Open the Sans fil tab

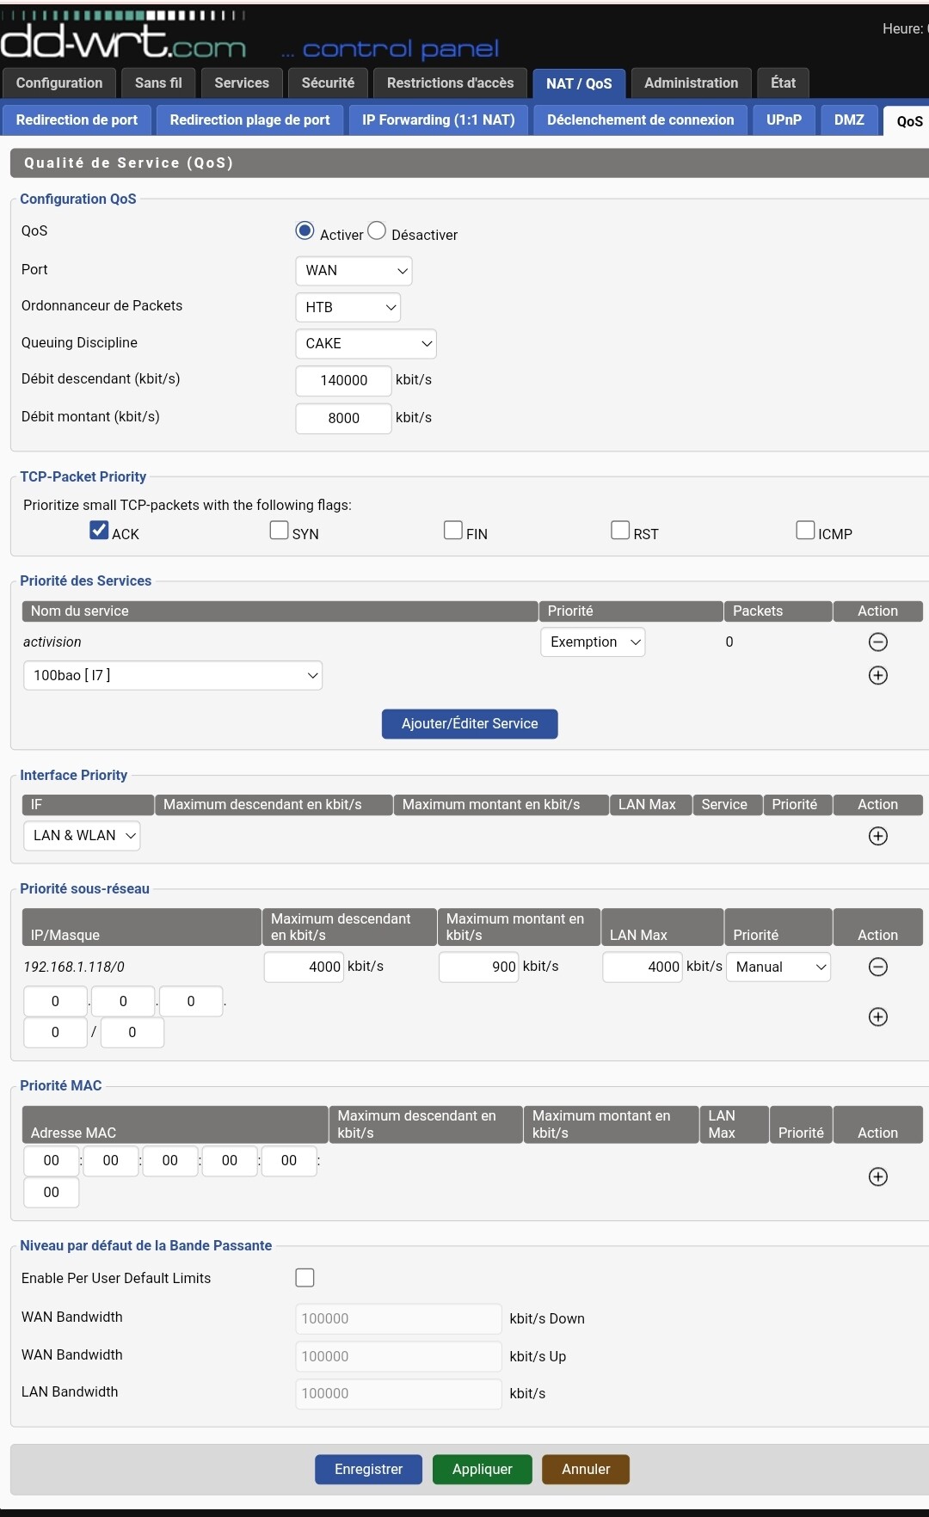(158, 83)
